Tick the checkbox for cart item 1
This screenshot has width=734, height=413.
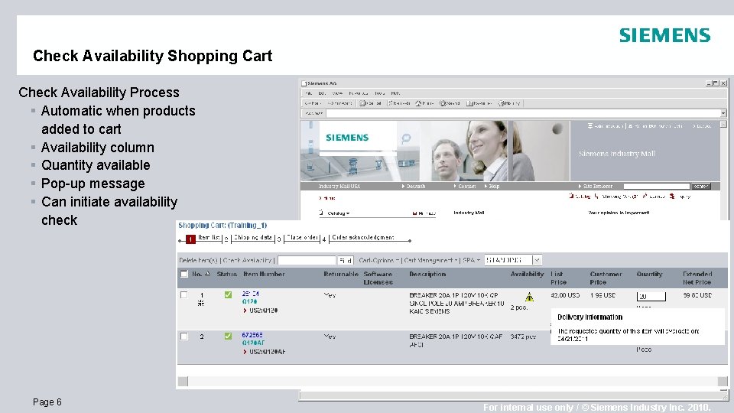[184, 295]
